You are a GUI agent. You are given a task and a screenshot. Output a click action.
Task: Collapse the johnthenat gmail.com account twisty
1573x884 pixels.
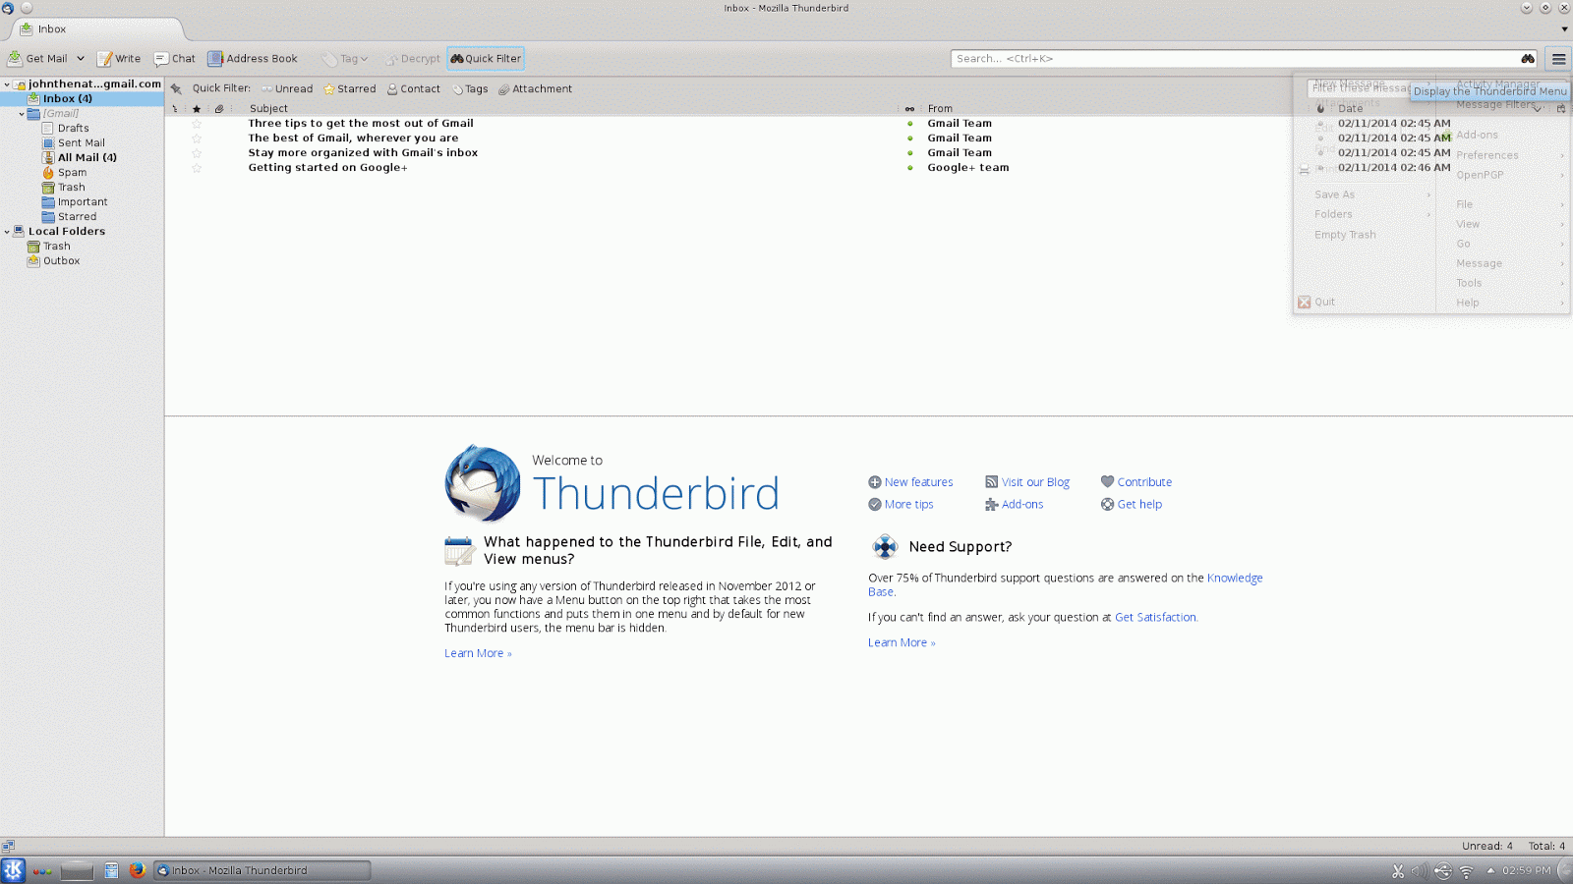pyautogui.click(x=7, y=84)
